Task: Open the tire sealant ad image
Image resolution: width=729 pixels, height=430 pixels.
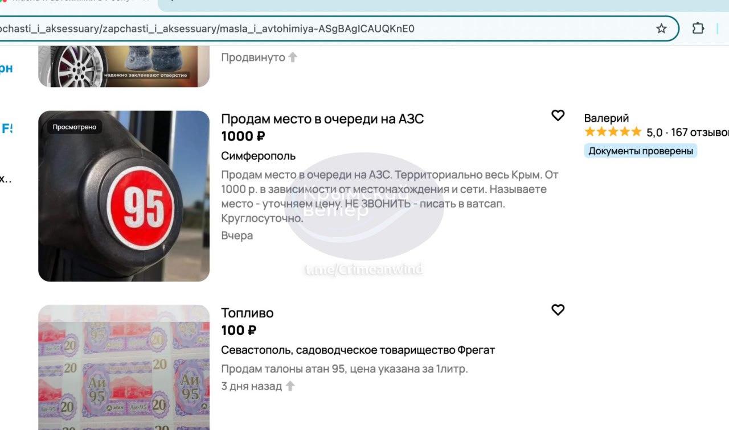Action: pyautogui.click(x=124, y=66)
